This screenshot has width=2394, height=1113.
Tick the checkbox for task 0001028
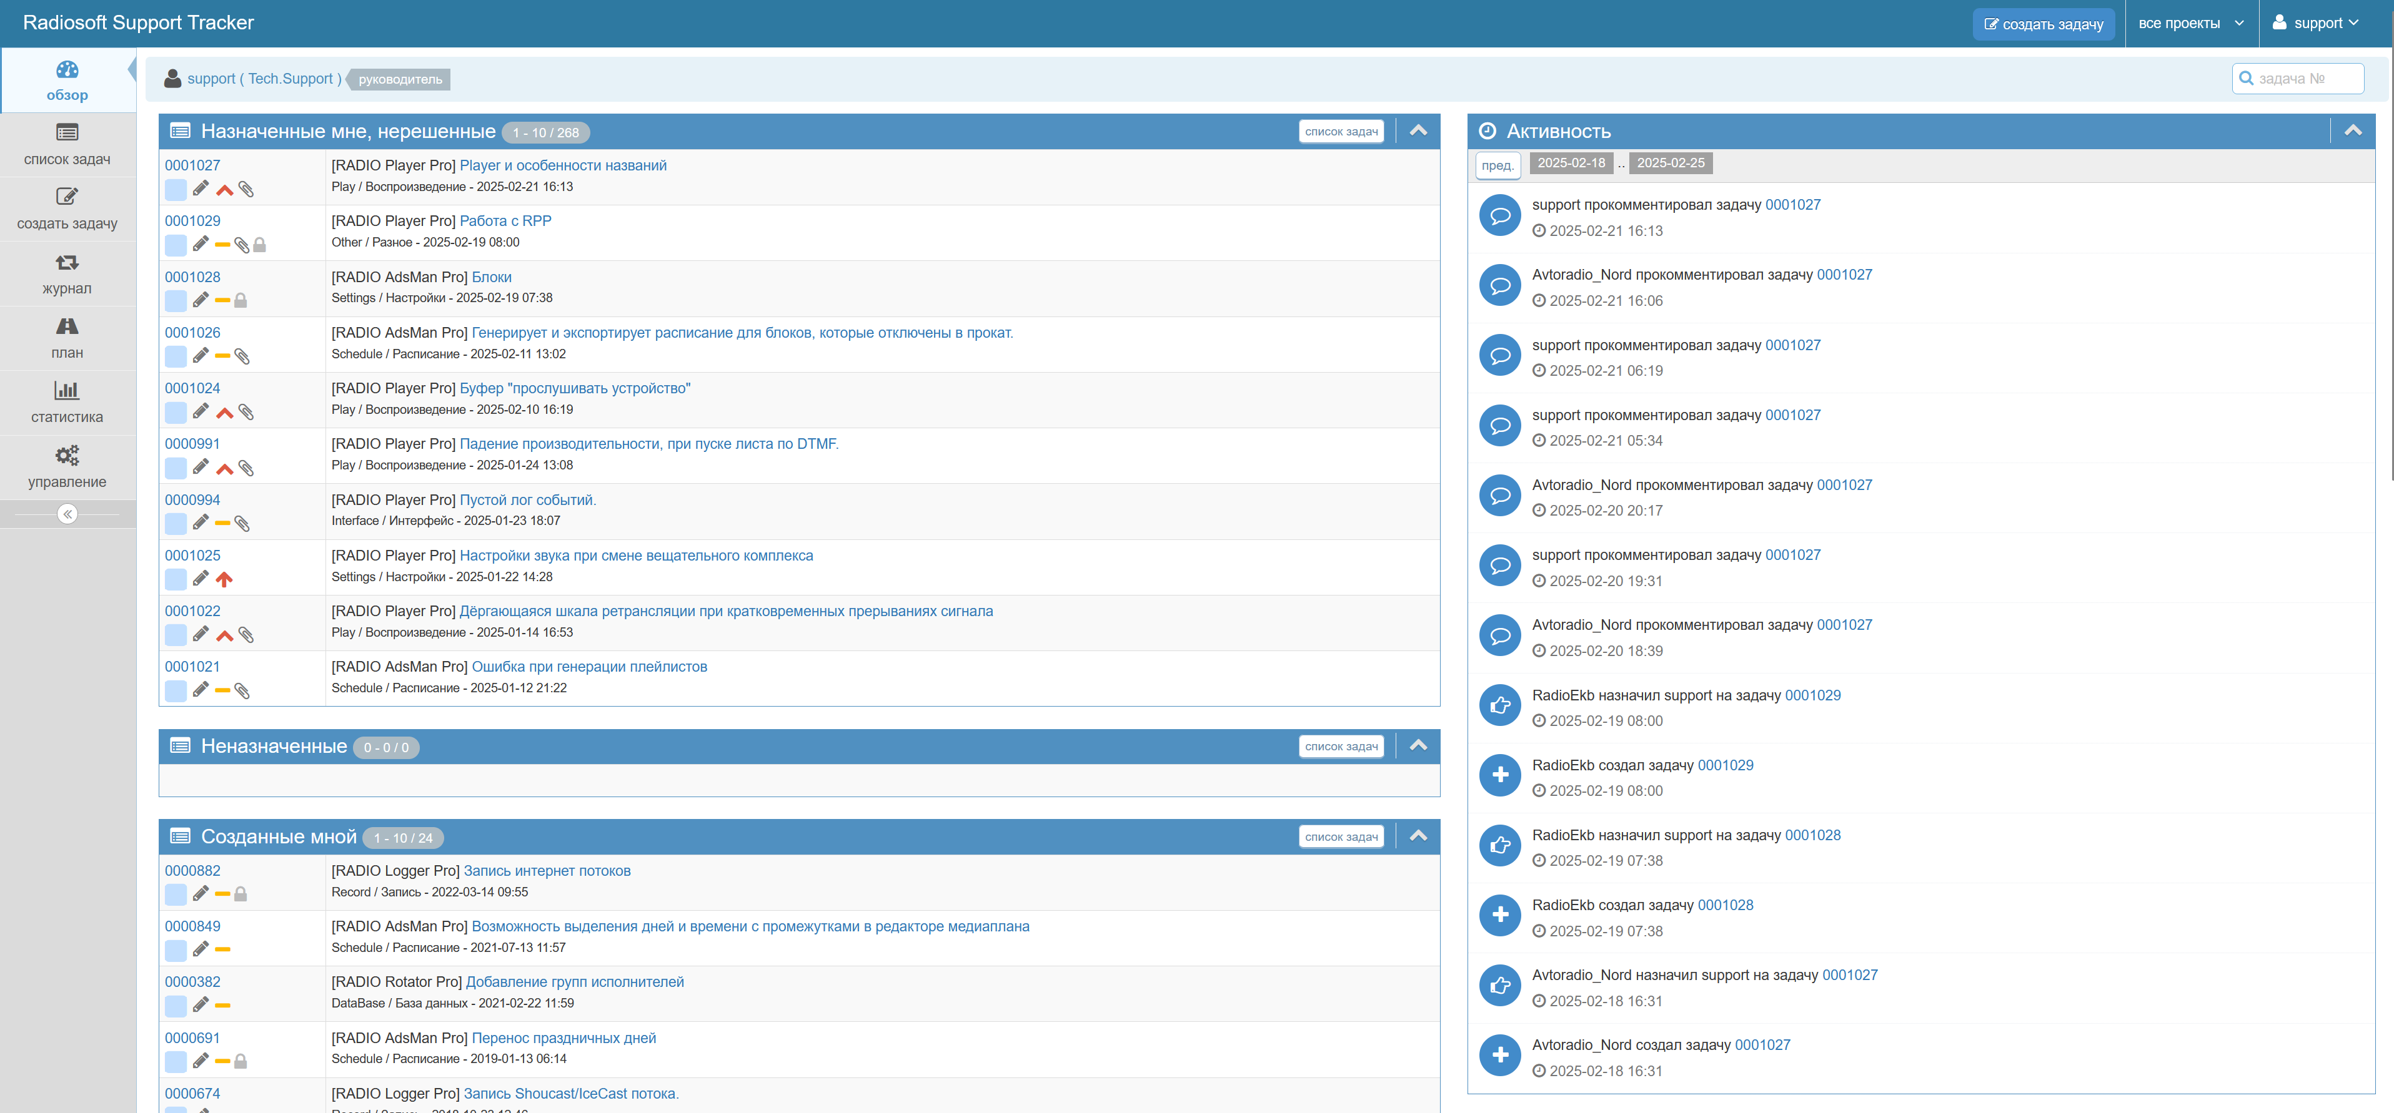tap(176, 302)
